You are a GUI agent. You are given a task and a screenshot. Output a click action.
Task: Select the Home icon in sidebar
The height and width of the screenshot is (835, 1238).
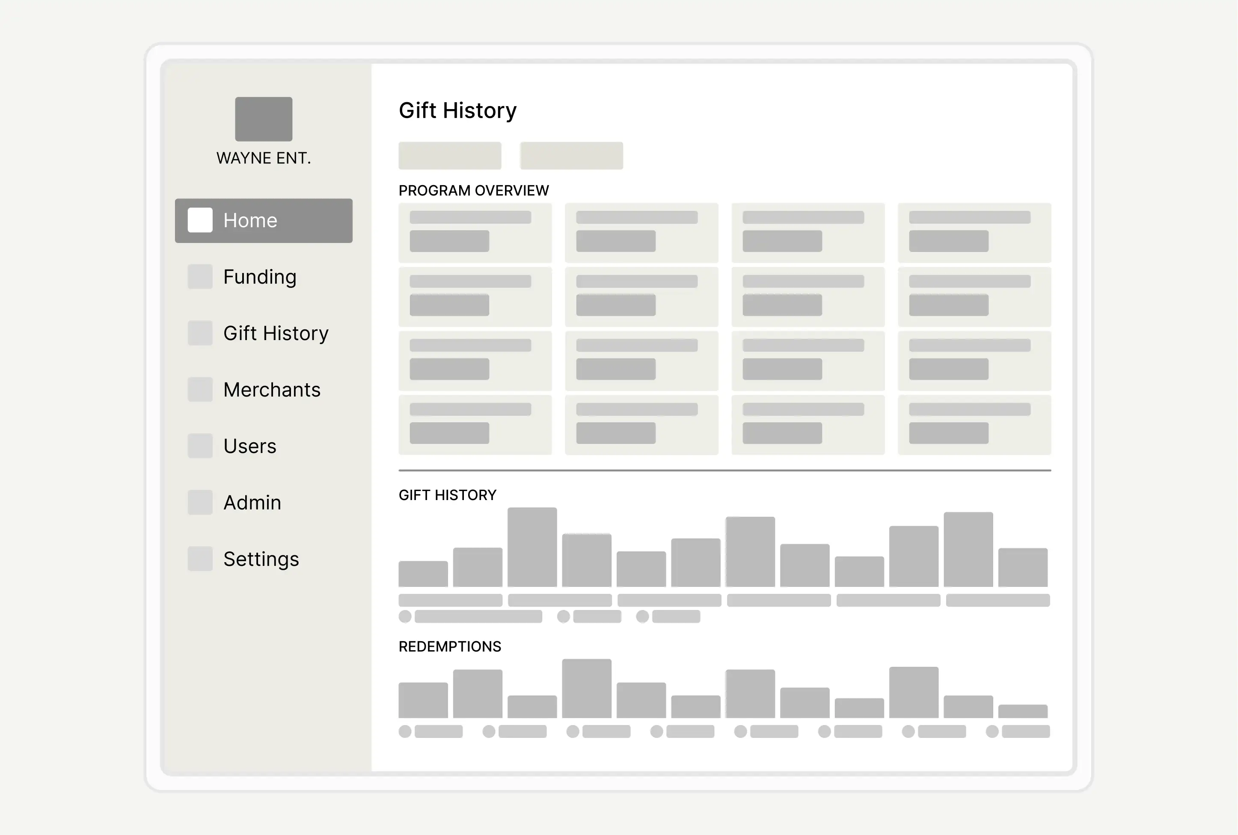[x=200, y=220]
